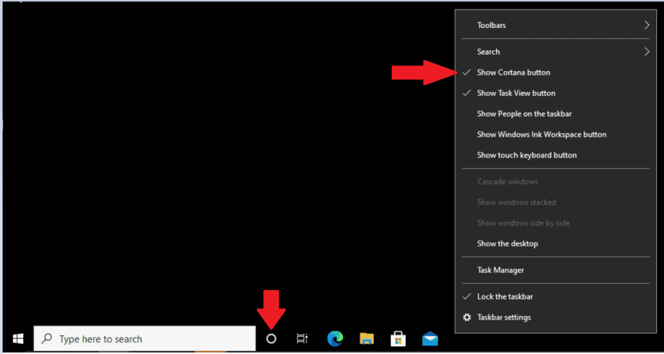Launch Microsoft Edge from the taskbar

335,338
